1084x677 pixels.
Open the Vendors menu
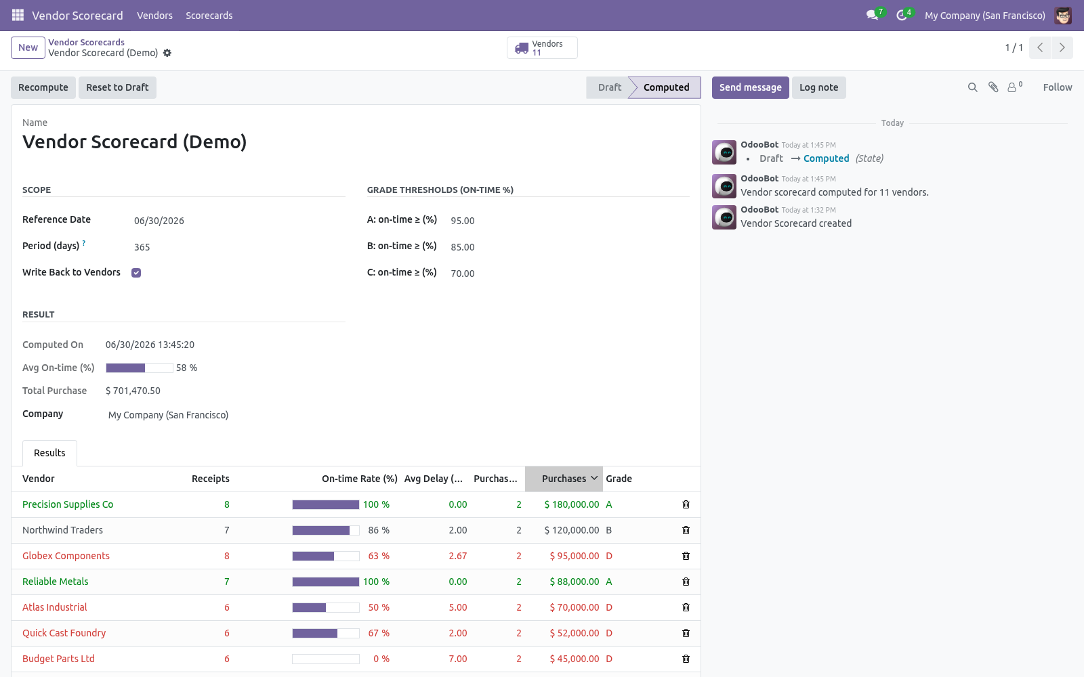(x=154, y=15)
